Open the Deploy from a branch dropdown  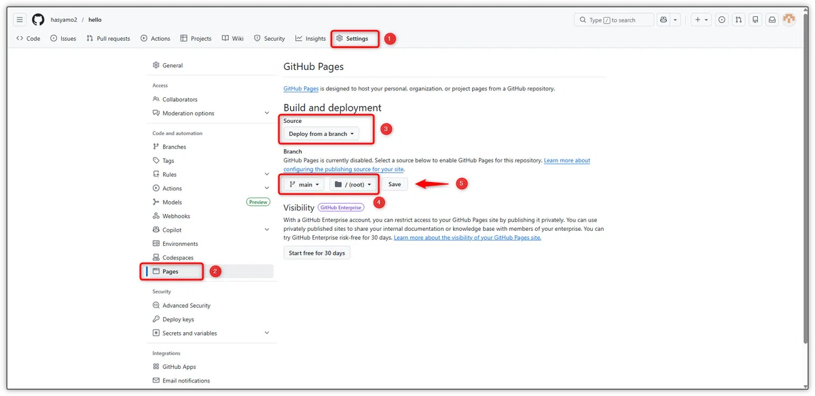pyautogui.click(x=321, y=134)
